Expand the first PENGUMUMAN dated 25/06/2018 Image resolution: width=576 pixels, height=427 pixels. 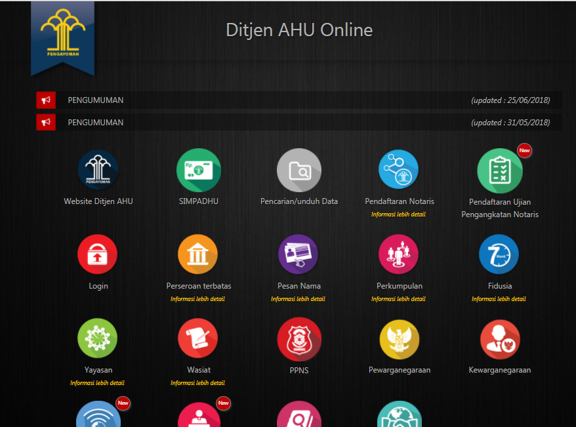[96, 100]
